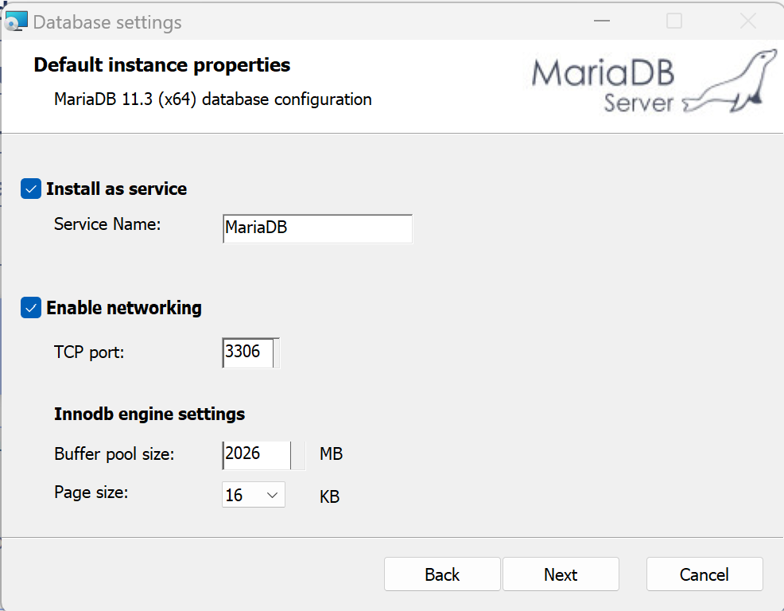Click the MB unit label
Viewport: 784px width, 611px height.
331,453
